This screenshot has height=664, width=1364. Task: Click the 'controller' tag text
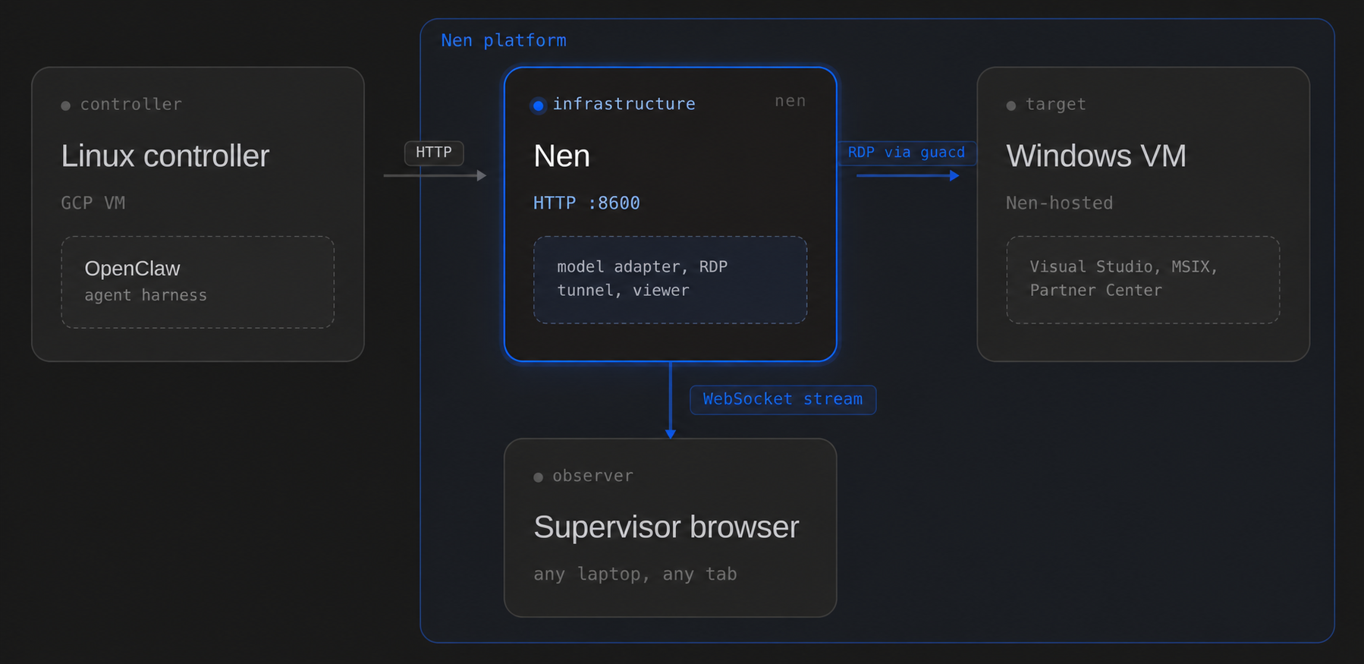(131, 105)
